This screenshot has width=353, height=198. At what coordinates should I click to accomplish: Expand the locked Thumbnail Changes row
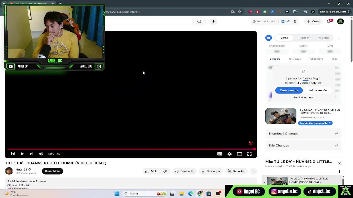(x=303, y=134)
